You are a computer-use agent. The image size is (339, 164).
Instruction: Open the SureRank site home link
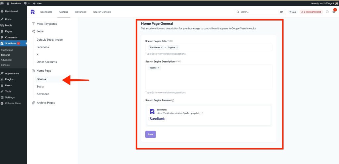(14, 3)
